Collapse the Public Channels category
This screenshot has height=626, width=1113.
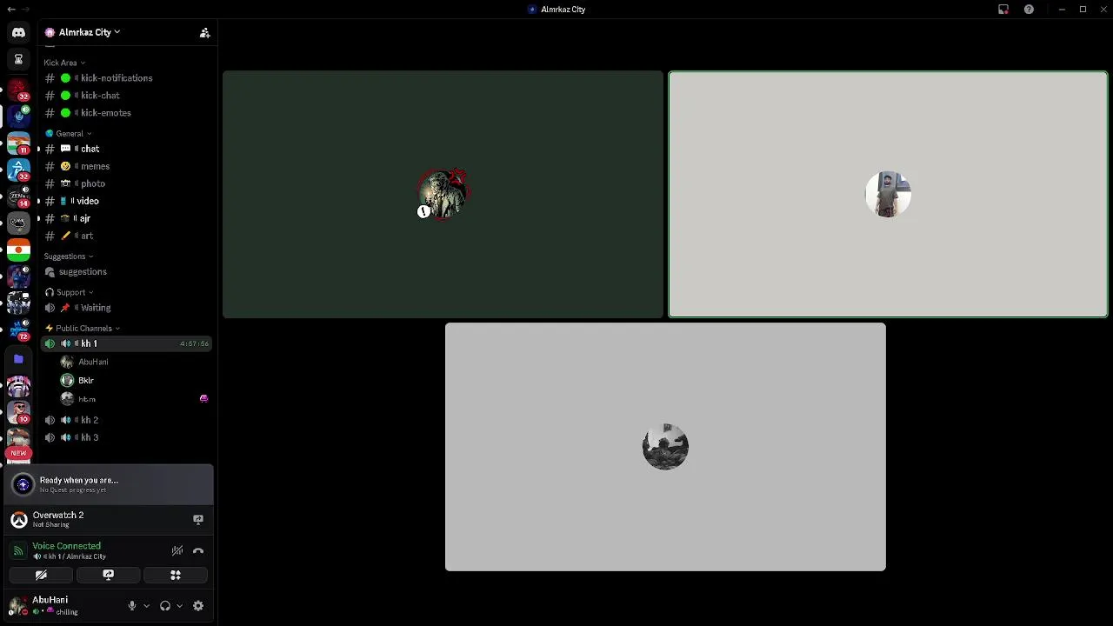(83, 329)
